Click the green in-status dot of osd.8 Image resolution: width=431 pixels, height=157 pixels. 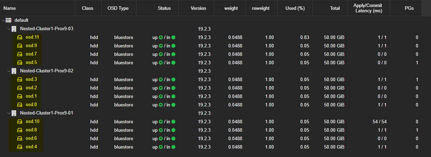click(x=174, y=130)
